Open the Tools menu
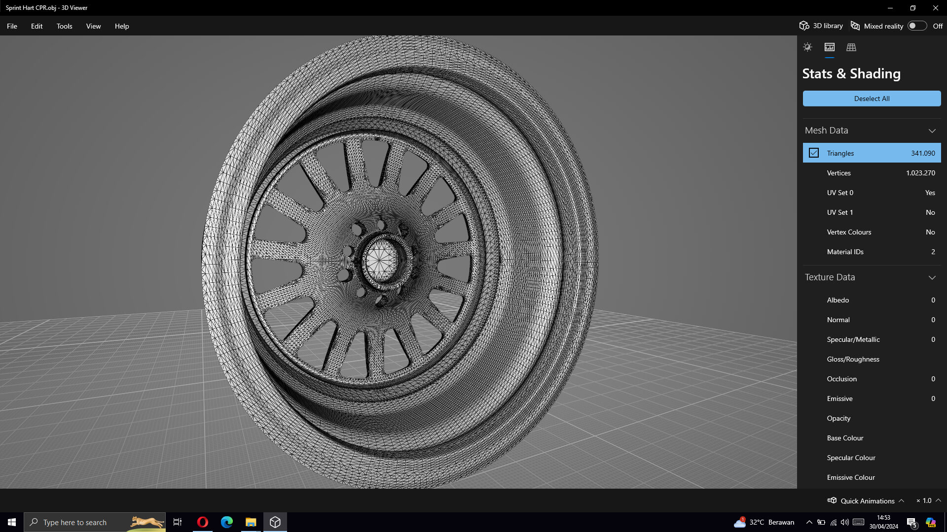This screenshot has width=947, height=532. pyautogui.click(x=64, y=26)
